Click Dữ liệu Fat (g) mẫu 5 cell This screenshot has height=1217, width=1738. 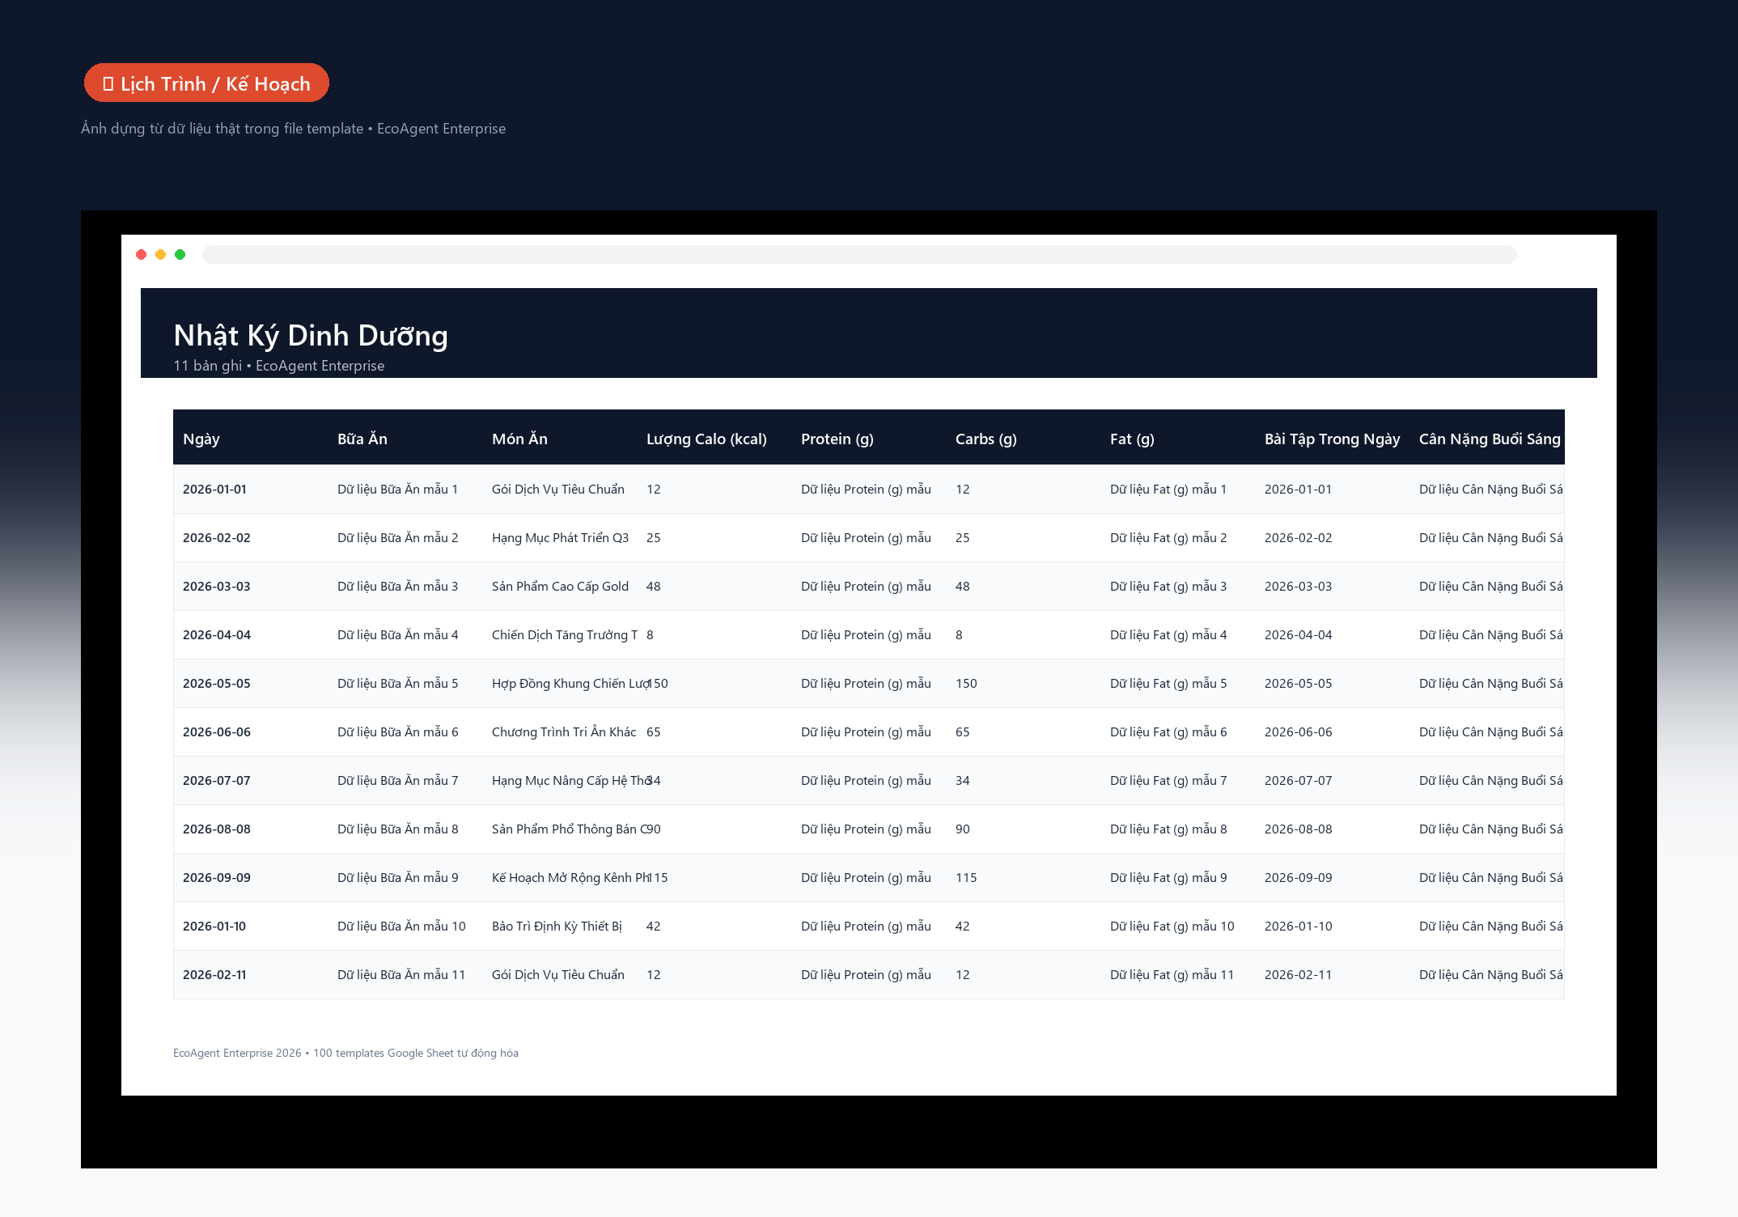1168,684
